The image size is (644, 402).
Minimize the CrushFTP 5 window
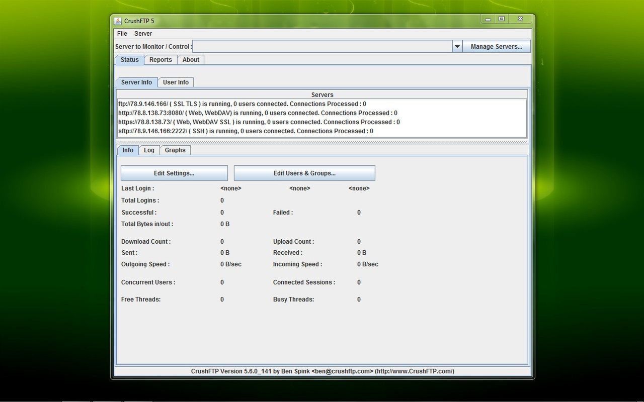[x=488, y=19]
